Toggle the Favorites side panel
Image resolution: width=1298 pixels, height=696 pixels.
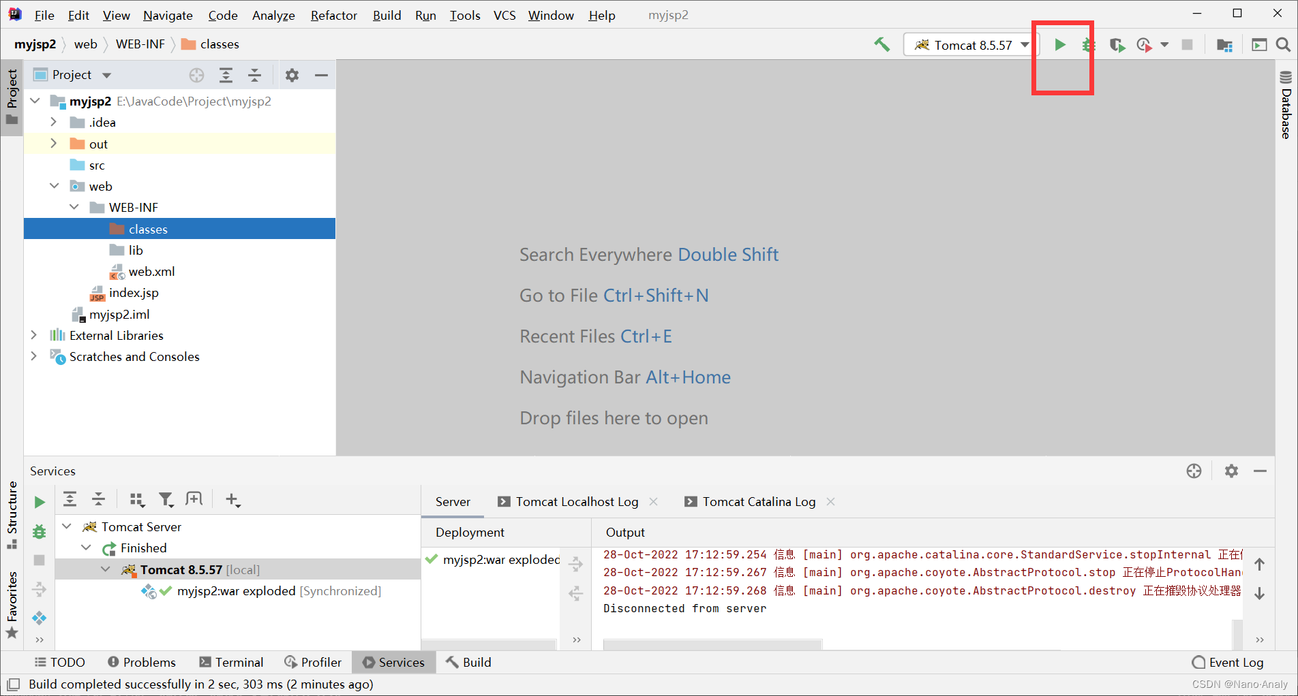(x=12, y=605)
